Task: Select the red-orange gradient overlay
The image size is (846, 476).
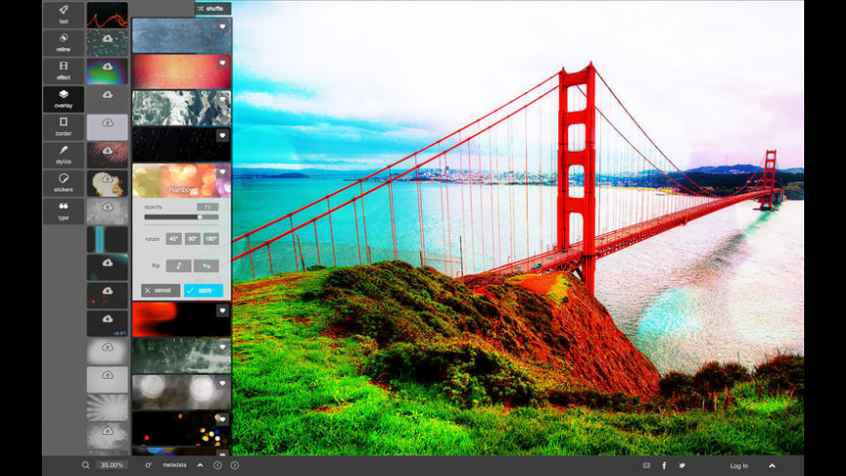Action: click(181, 72)
